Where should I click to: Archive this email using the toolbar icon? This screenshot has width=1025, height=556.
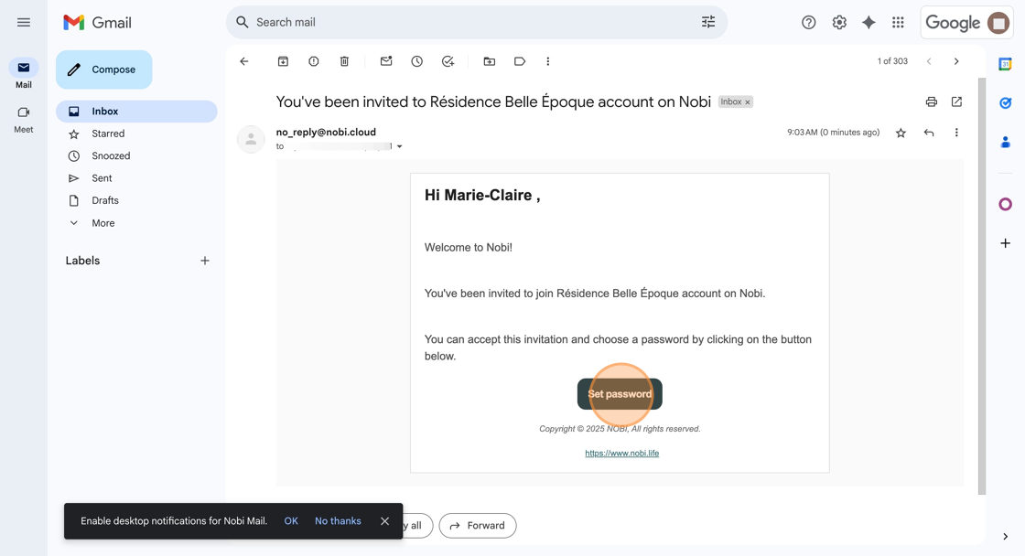click(x=283, y=61)
